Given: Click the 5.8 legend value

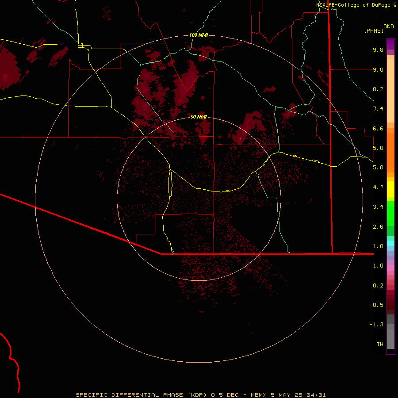Looking at the screenshot, I should (378, 148).
